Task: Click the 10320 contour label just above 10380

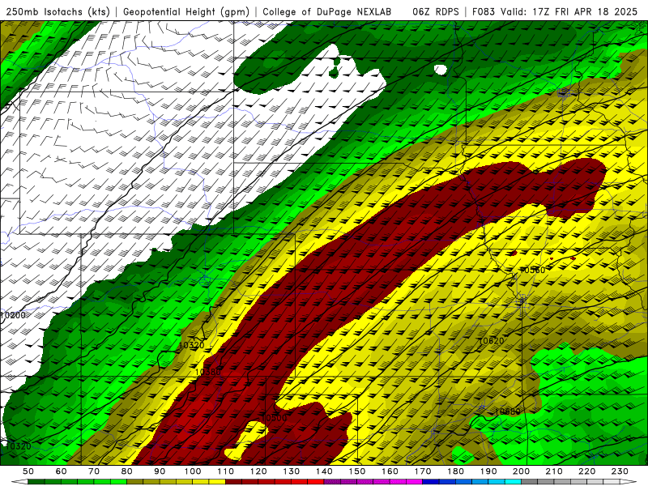Action: coord(192,345)
